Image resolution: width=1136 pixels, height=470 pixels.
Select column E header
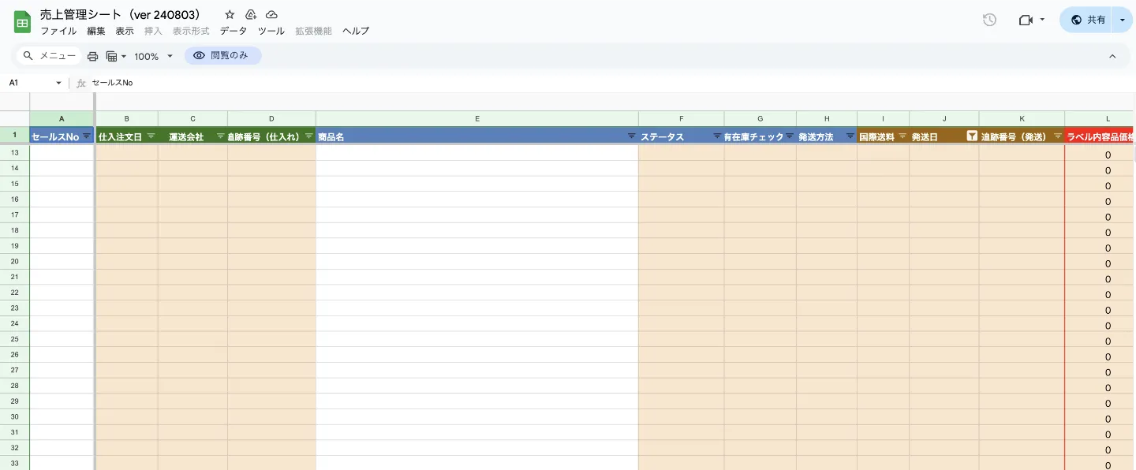pos(477,119)
